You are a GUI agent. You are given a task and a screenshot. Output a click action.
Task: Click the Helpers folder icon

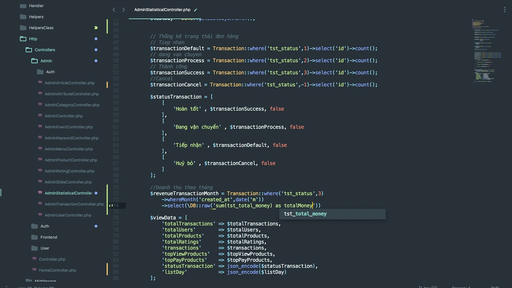pyautogui.click(x=23, y=17)
